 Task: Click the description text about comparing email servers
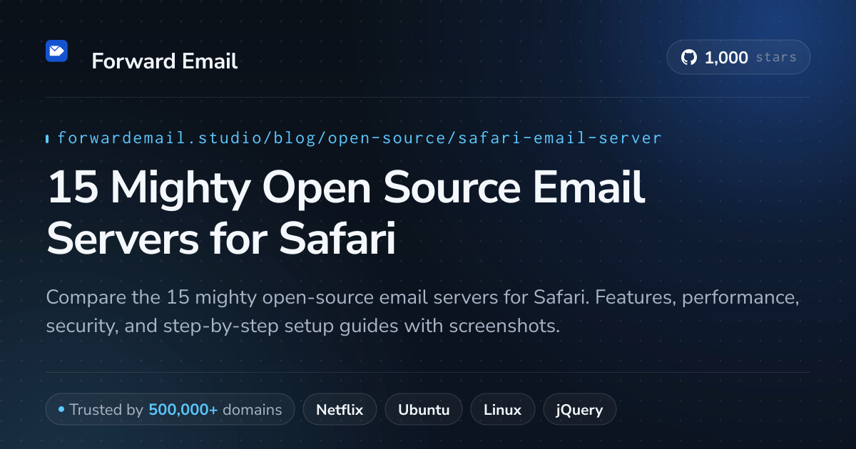tap(422, 311)
